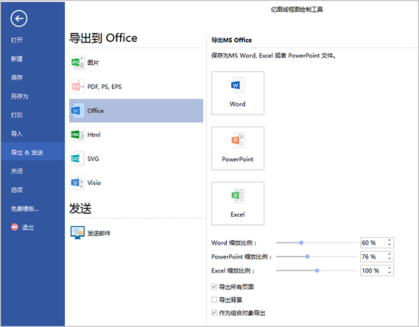Viewport: 419px width, 327px height.
Task: Select the Visio export icon
Action: pos(78,182)
